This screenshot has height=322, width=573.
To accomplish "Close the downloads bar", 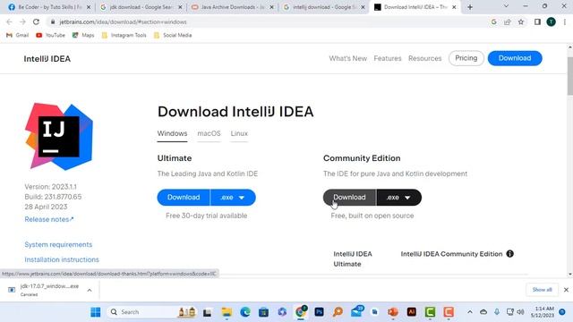I will [566, 290].
